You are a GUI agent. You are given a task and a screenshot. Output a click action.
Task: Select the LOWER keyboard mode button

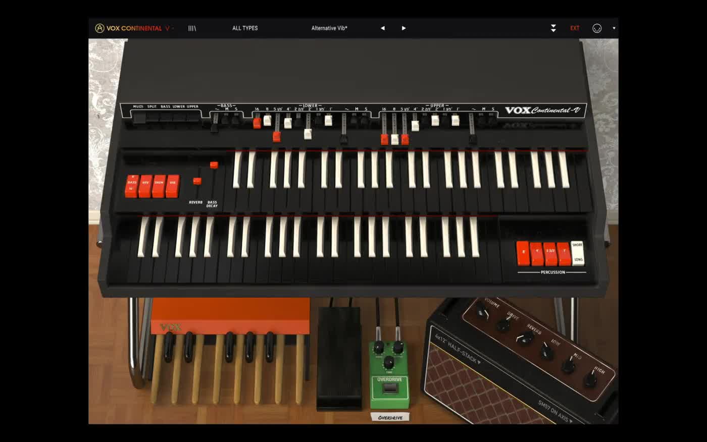pos(179,117)
